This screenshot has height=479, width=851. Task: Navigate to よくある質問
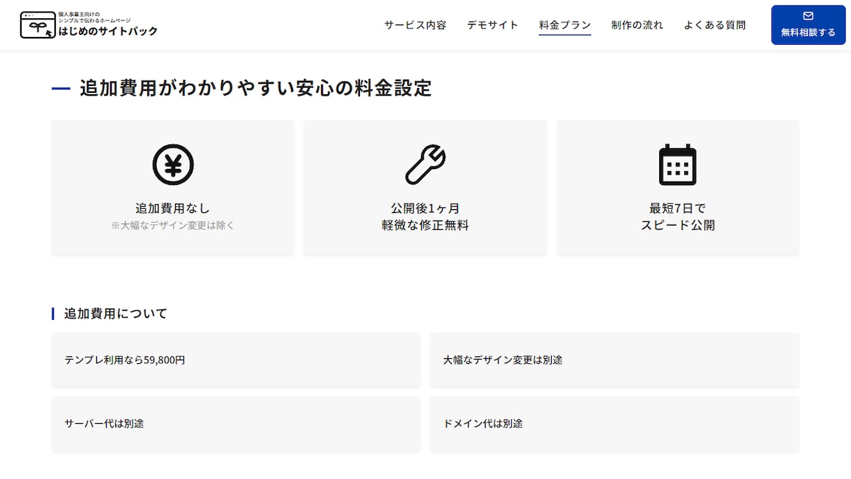pos(715,25)
